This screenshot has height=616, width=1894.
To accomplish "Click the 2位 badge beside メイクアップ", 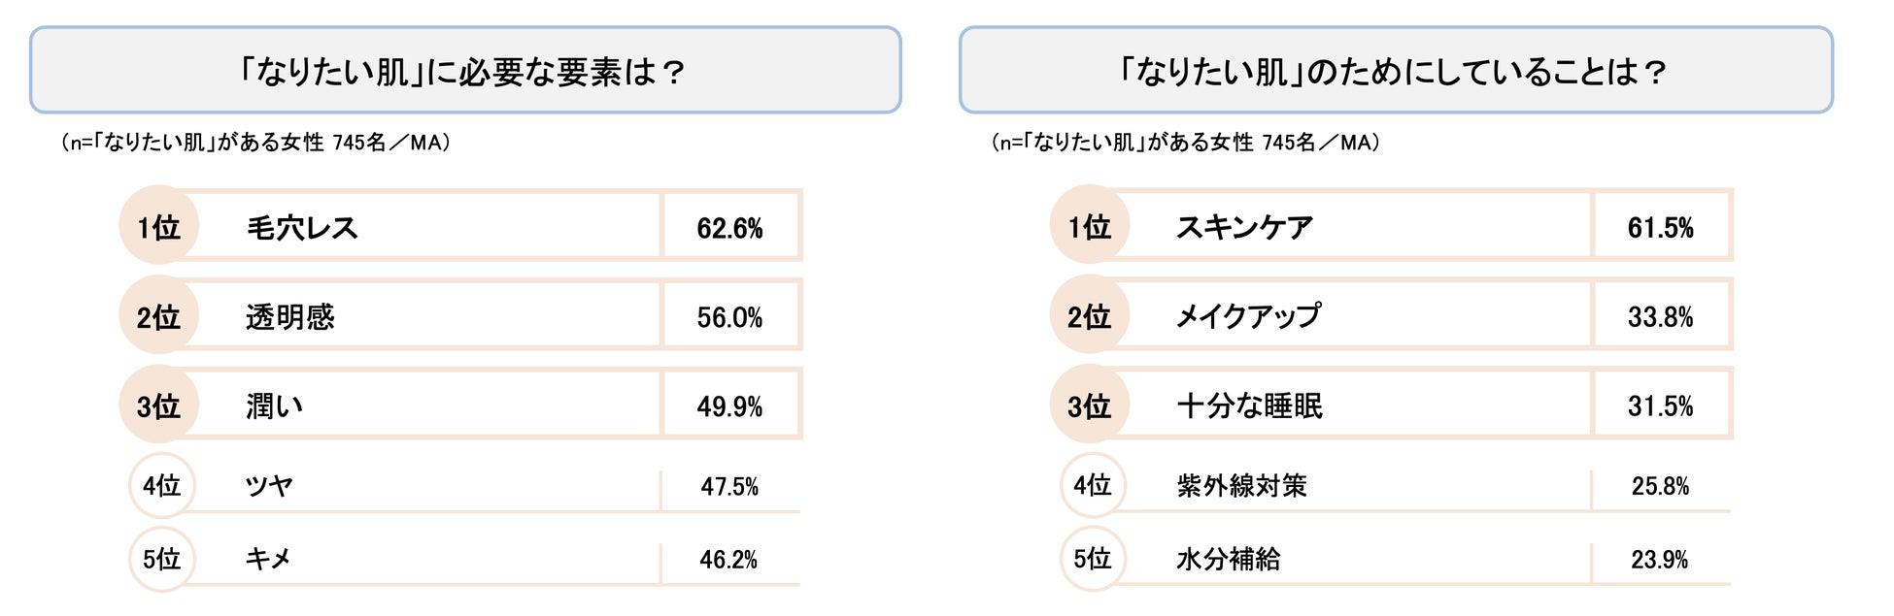I will tap(1089, 316).
